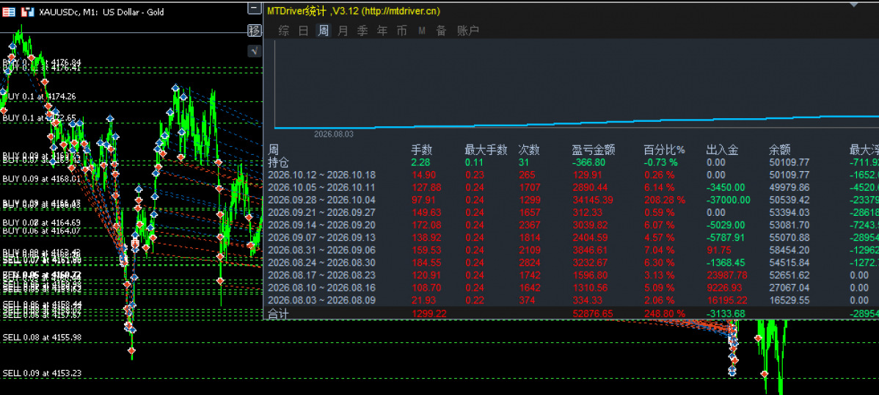Select the 2026.10.05 ~ 2026.10.11 week row
Screen dimensions: 879x395
click(x=571, y=187)
